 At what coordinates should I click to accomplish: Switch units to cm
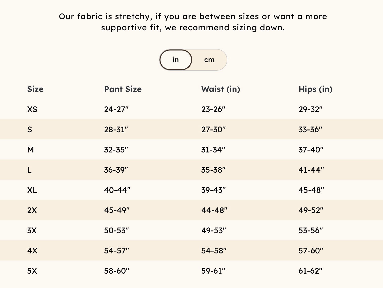[209, 60]
